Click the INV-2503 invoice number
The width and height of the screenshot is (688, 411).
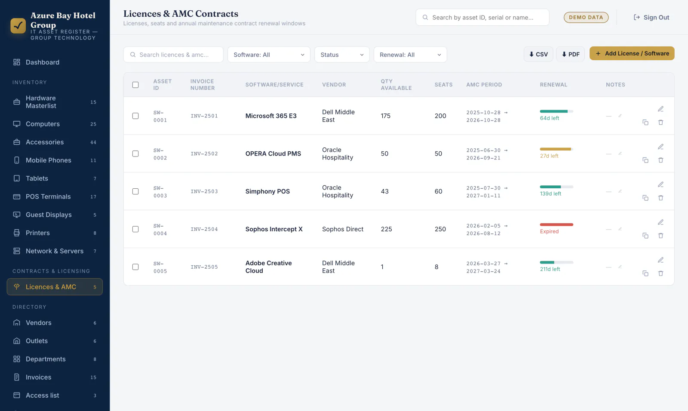pyautogui.click(x=204, y=191)
